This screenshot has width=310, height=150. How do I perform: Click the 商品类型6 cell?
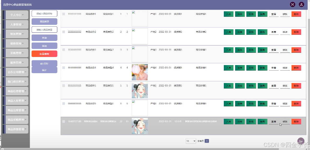click(108, 103)
